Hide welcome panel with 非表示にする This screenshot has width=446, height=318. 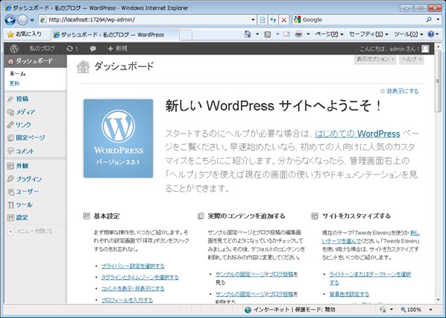tap(399, 91)
